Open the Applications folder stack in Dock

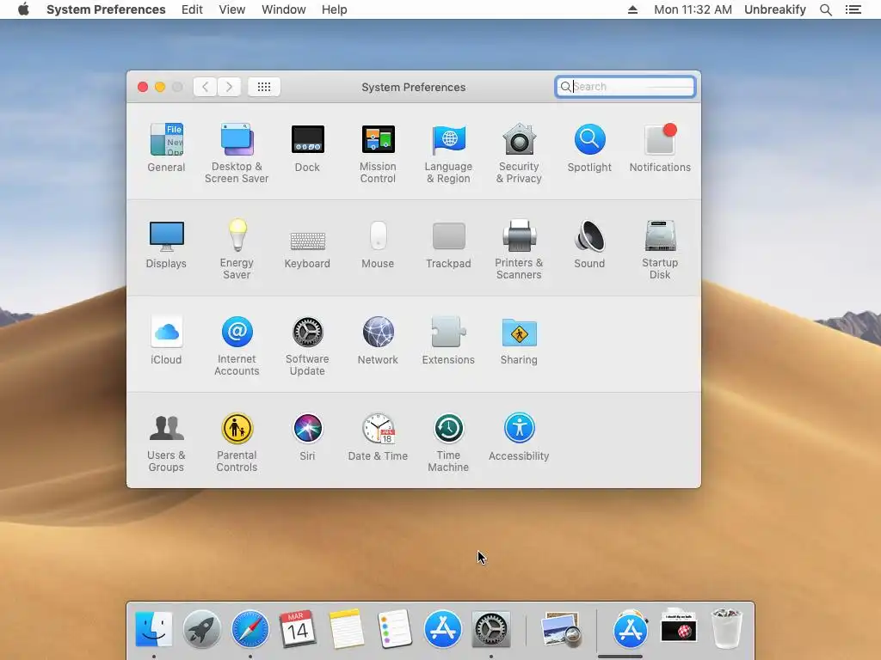631,628
